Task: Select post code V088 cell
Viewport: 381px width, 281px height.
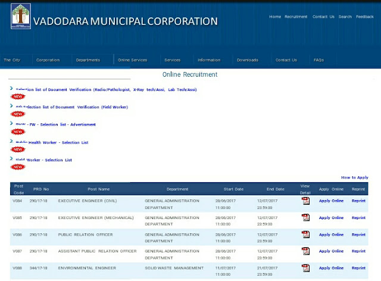Action: pos(17,268)
